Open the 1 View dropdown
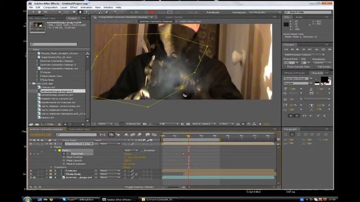360x202 pixels. point(226,124)
